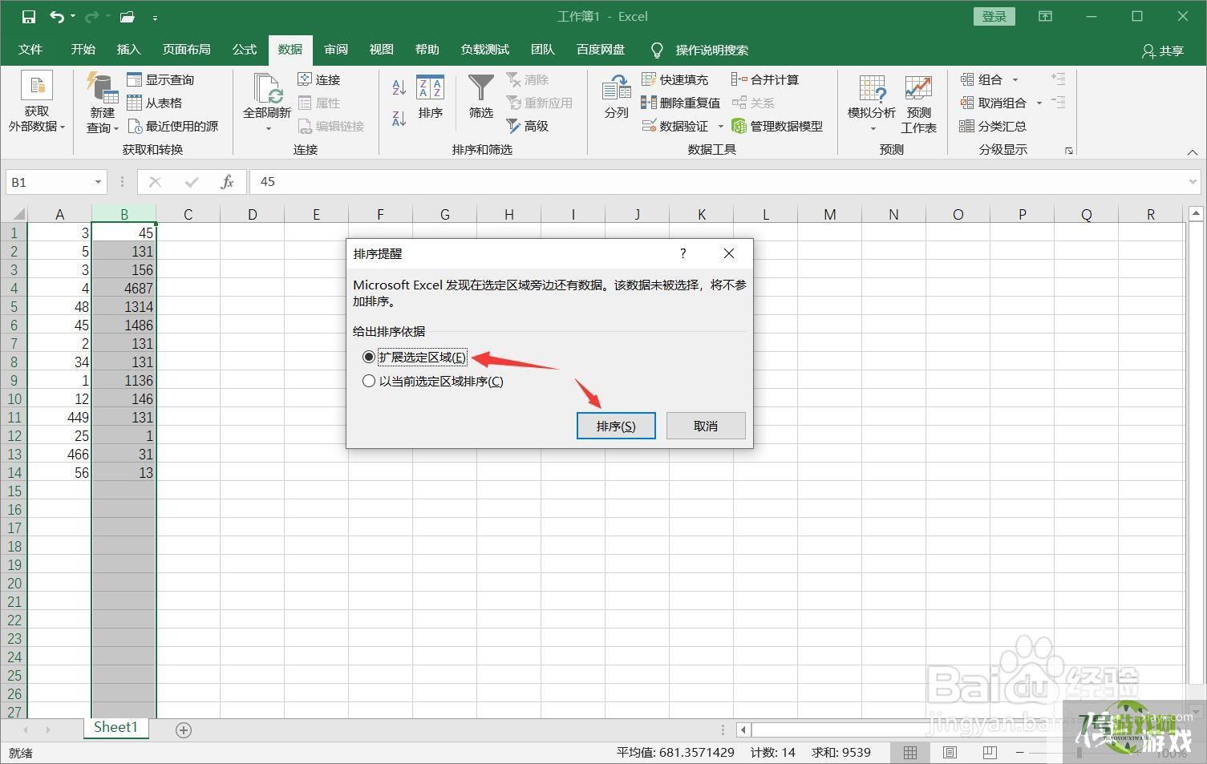Viewport: 1207px width, 764px height.
Task: Click the Save icon in quick access toolbar
Action: click(x=29, y=16)
